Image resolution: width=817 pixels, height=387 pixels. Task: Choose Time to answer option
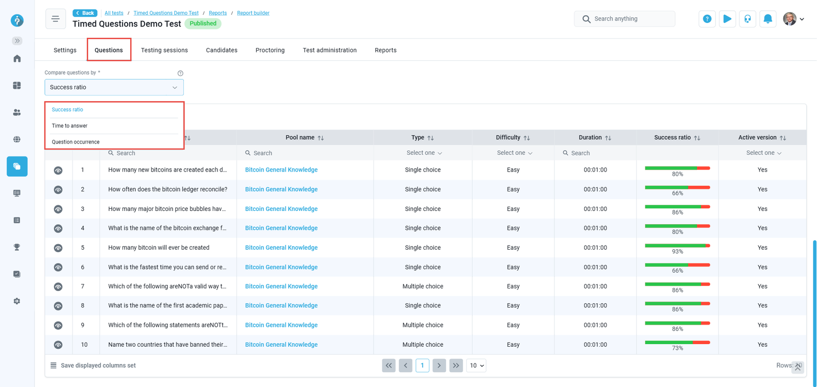pos(69,126)
